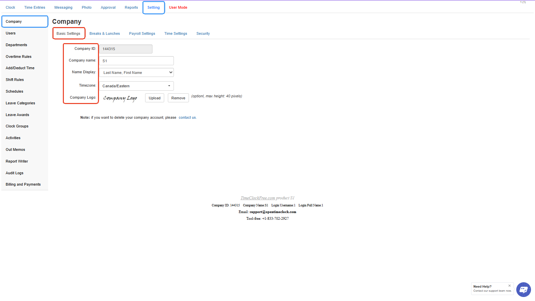Image resolution: width=535 pixels, height=301 pixels.
Task: Select the Time Settings tab
Action: click(176, 34)
